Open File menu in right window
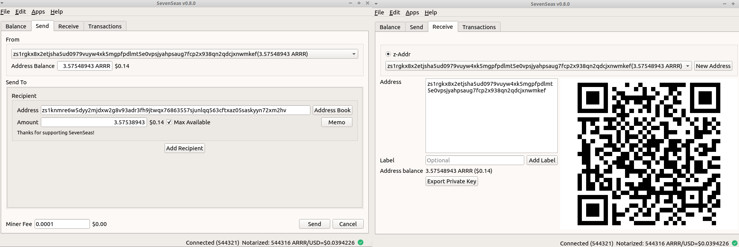Viewport: 739px width, 247px height. 379,12
